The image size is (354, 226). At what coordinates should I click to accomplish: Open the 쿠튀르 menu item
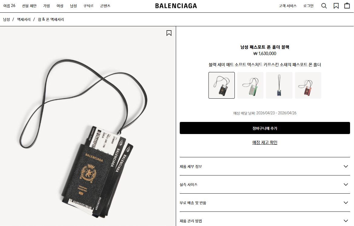(x=88, y=6)
